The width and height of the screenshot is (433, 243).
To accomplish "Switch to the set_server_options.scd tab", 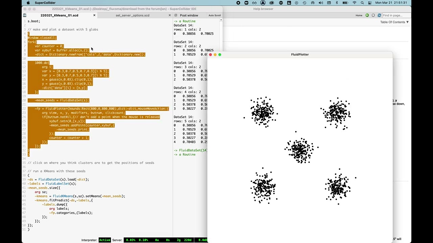I will coord(132,15).
